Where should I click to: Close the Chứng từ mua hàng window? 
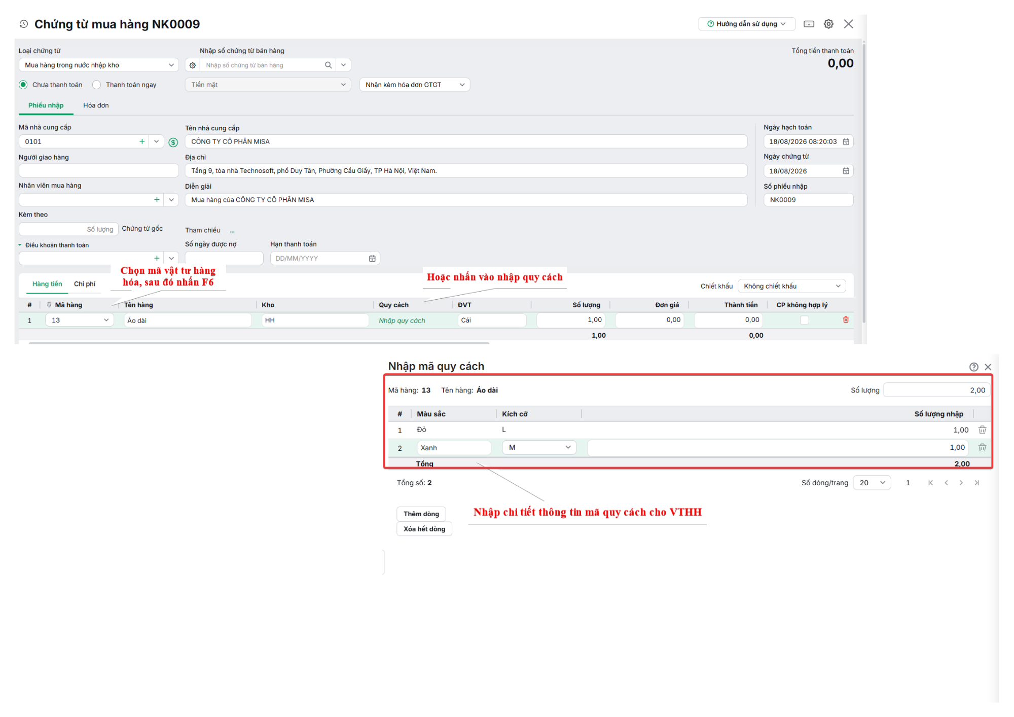(x=848, y=24)
